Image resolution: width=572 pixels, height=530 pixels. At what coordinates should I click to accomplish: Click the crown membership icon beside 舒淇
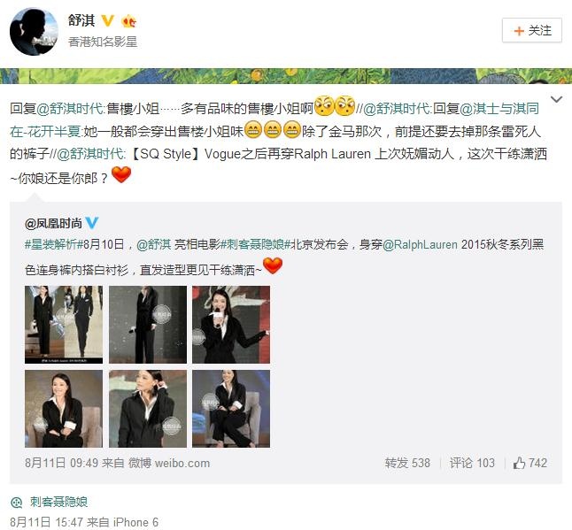[129, 20]
